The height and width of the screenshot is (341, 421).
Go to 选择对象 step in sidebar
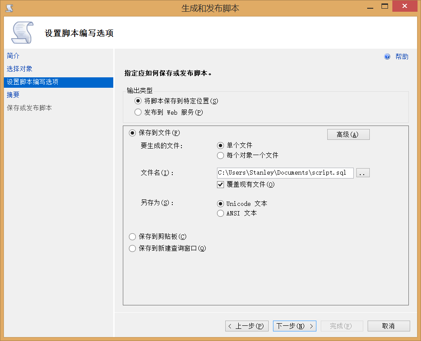(x=20, y=69)
